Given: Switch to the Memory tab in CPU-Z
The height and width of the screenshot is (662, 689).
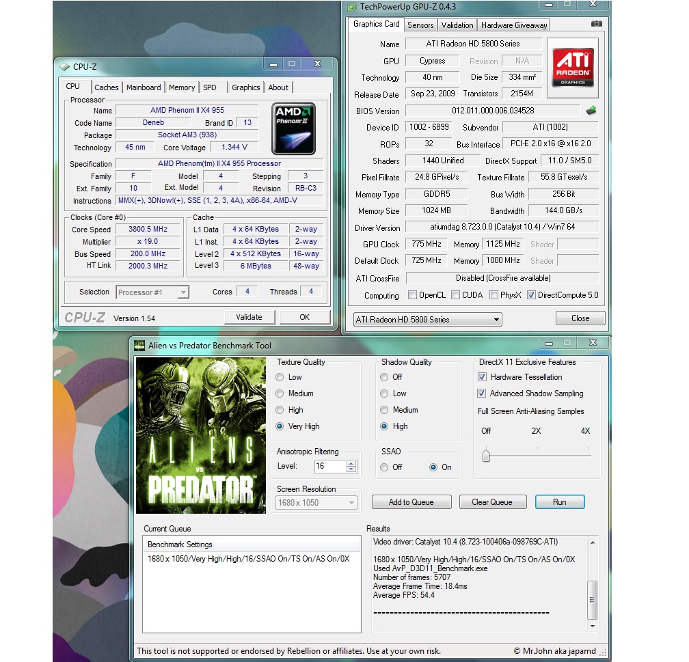Looking at the screenshot, I should (182, 87).
